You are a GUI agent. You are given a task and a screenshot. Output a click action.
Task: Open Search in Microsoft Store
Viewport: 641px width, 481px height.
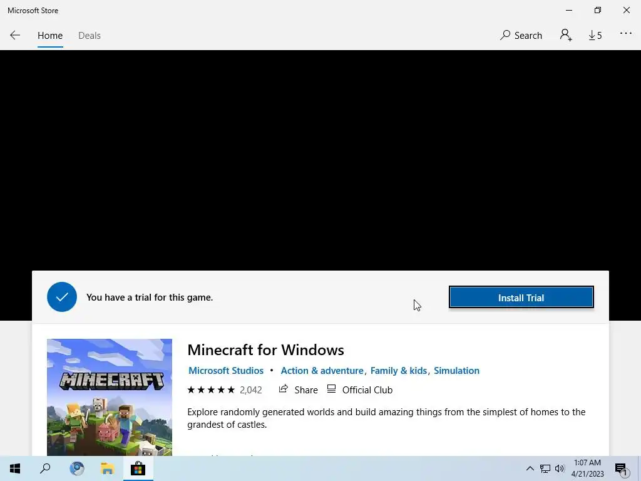521,36
